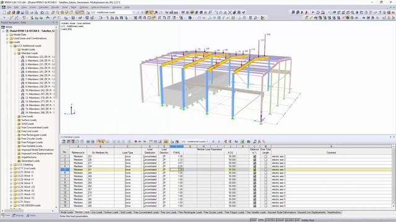Collapse the Member Loads tree node
The height and width of the screenshot is (222, 396).
[x=15, y=54]
